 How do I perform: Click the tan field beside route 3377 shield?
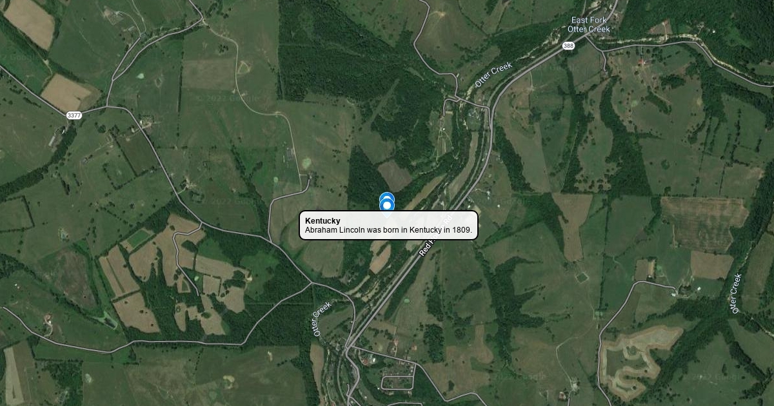pos(67,93)
